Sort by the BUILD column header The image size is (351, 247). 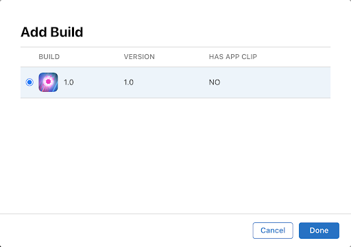click(x=49, y=57)
